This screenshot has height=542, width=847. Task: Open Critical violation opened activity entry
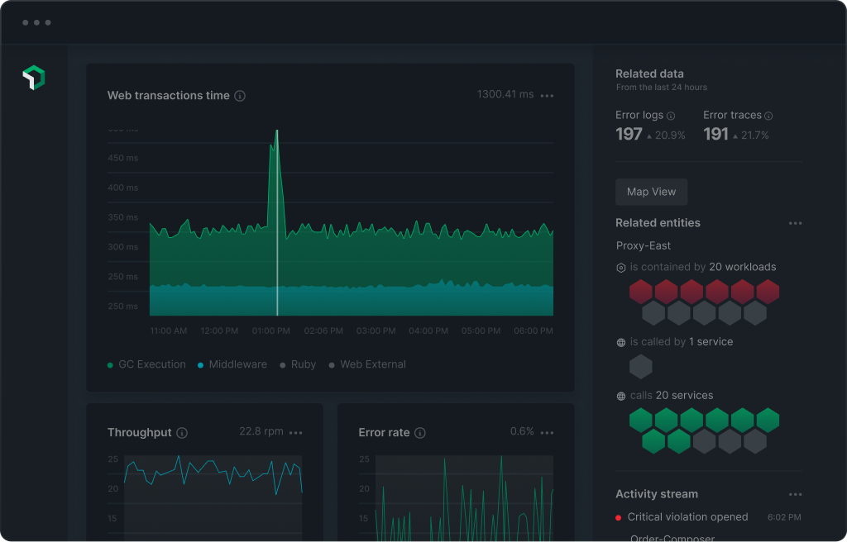(x=687, y=517)
